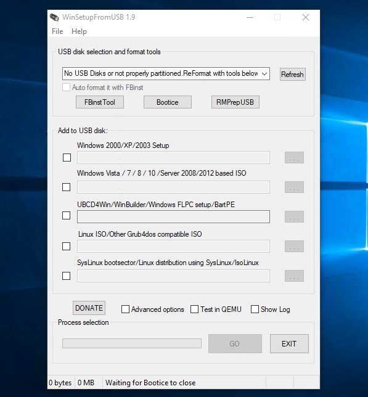This screenshot has width=368, height=397.
Task: Toggle Advanced options checkbox
Action: [126, 309]
